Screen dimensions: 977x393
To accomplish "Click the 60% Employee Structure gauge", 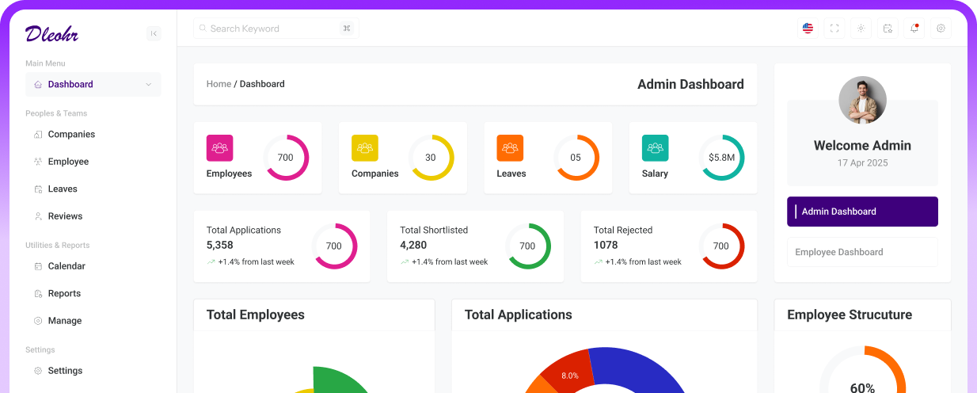I will tap(862, 371).
